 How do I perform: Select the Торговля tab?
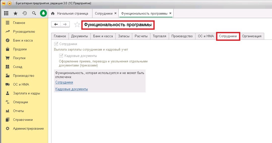pyautogui.click(x=159, y=36)
